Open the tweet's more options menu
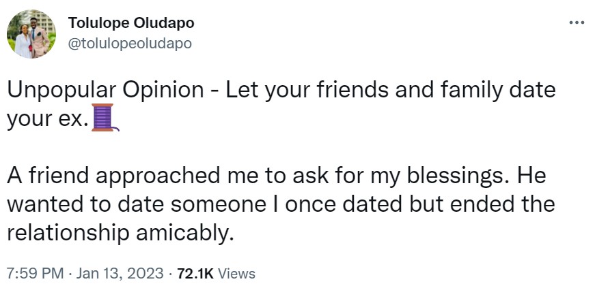The height and width of the screenshot is (286, 595). 577,24
